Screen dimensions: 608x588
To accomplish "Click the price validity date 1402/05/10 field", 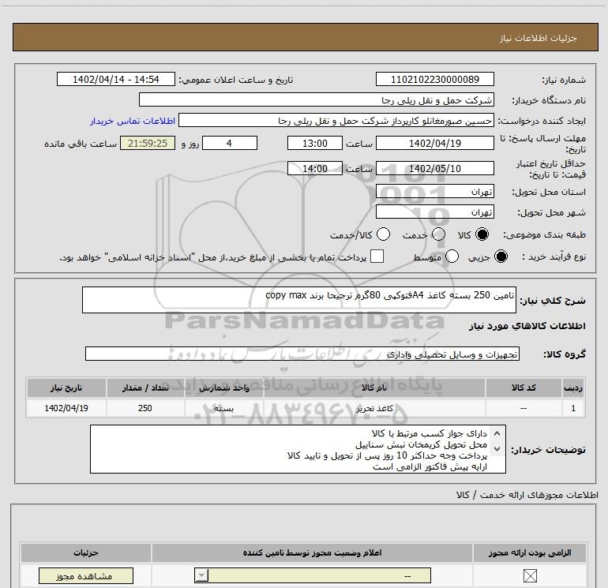I will tap(434, 168).
